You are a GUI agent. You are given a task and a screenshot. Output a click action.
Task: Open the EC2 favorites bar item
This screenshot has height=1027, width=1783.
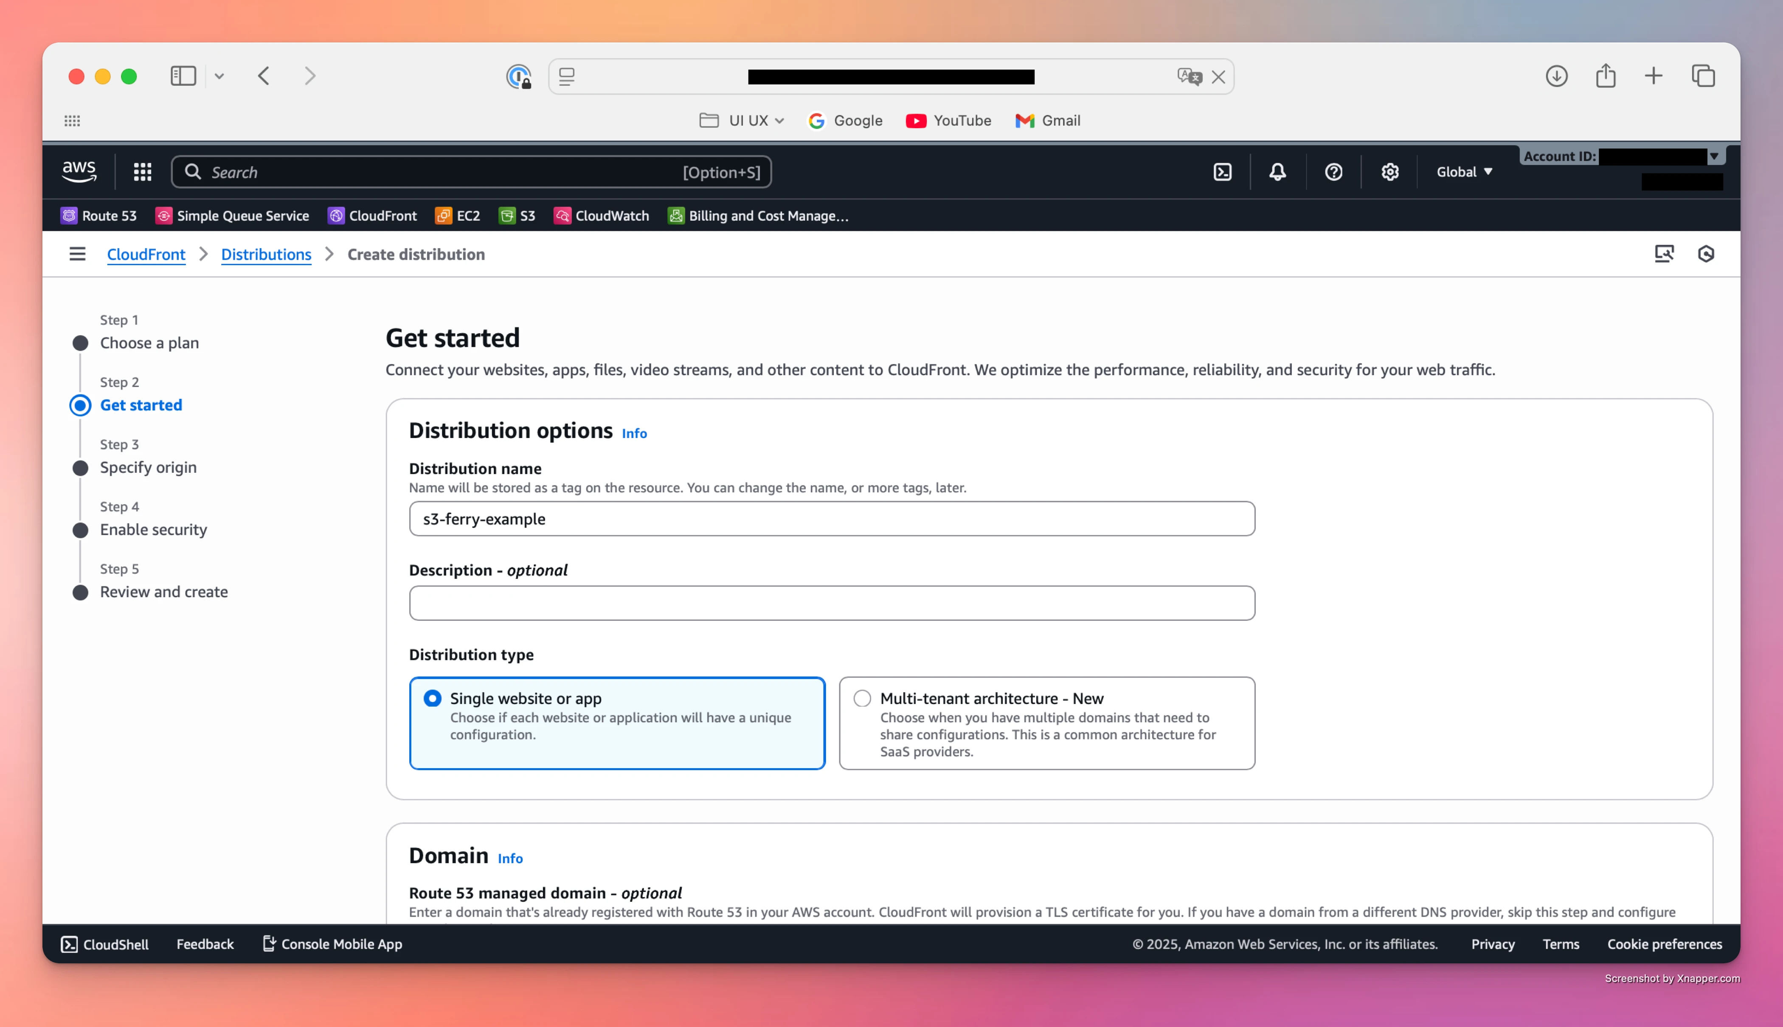(x=458, y=216)
